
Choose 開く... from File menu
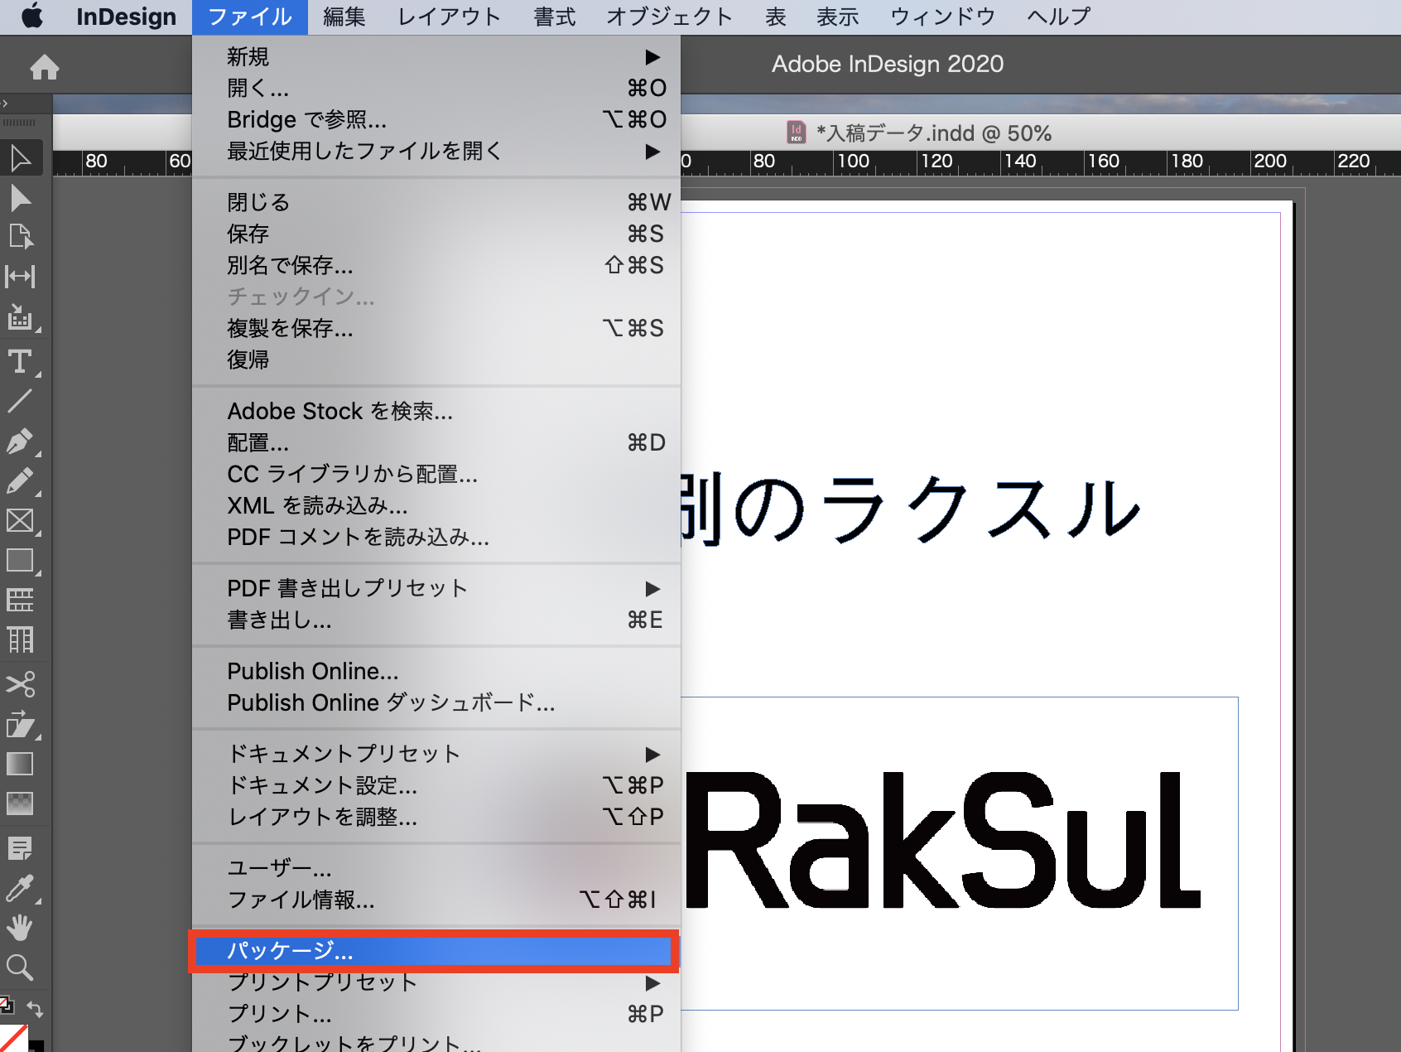point(436,88)
